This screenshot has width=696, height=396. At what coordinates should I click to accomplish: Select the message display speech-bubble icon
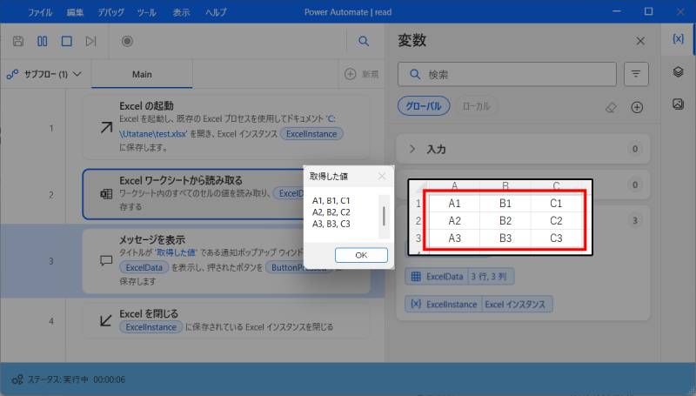pyautogui.click(x=106, y=260)
